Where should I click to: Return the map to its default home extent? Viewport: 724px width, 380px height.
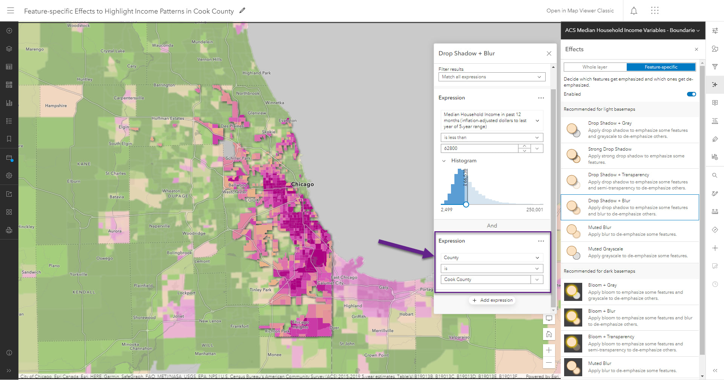tap(549, 334)
